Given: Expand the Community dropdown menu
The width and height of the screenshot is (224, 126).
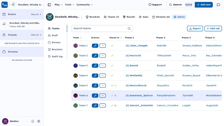Looking at the screenshot, I should tap(85, 5).
